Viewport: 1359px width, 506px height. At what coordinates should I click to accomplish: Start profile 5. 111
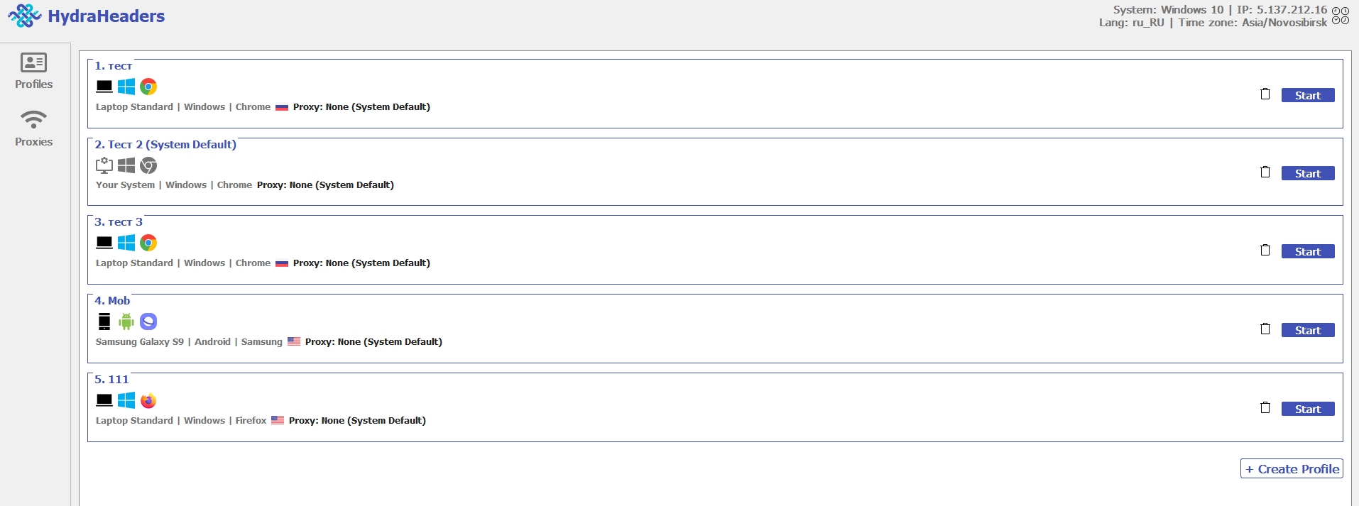[1308, 409]
